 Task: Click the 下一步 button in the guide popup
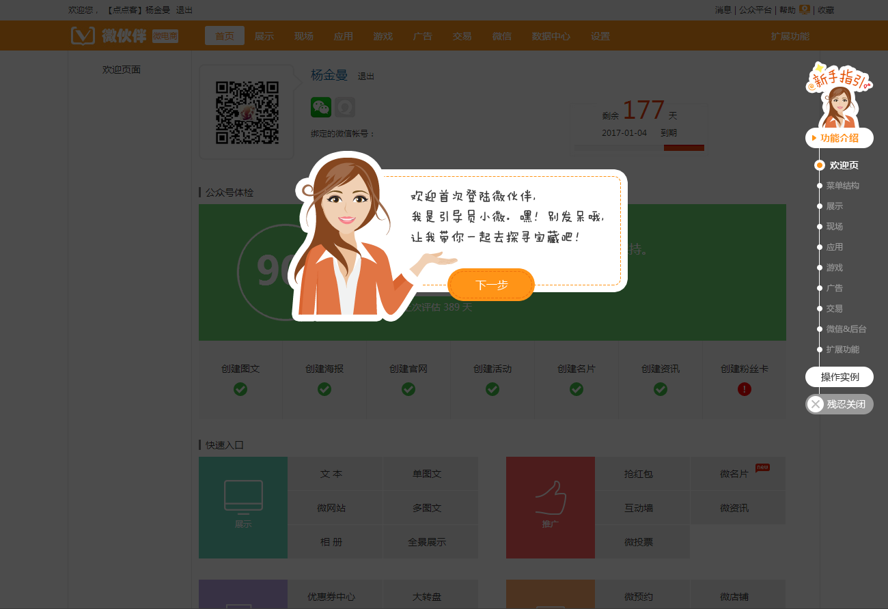point(491,285)
